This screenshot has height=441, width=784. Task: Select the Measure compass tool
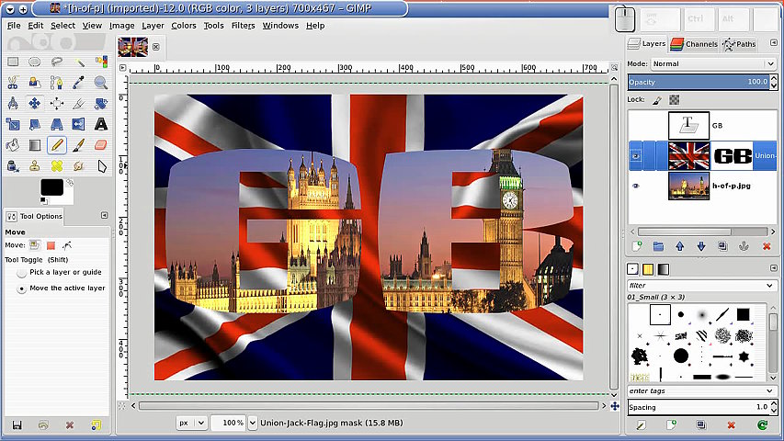[x=13, y=104]
